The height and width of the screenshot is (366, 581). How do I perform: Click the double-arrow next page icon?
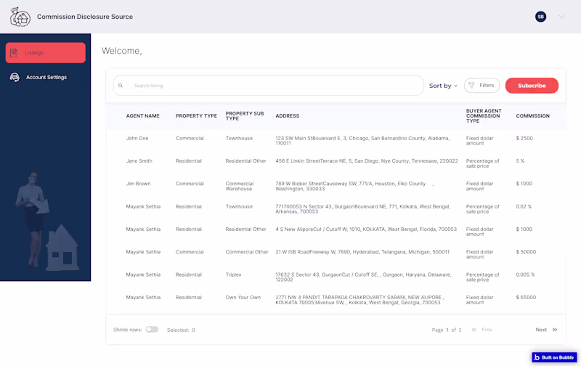pyautogui.click(x=555, y=330)
